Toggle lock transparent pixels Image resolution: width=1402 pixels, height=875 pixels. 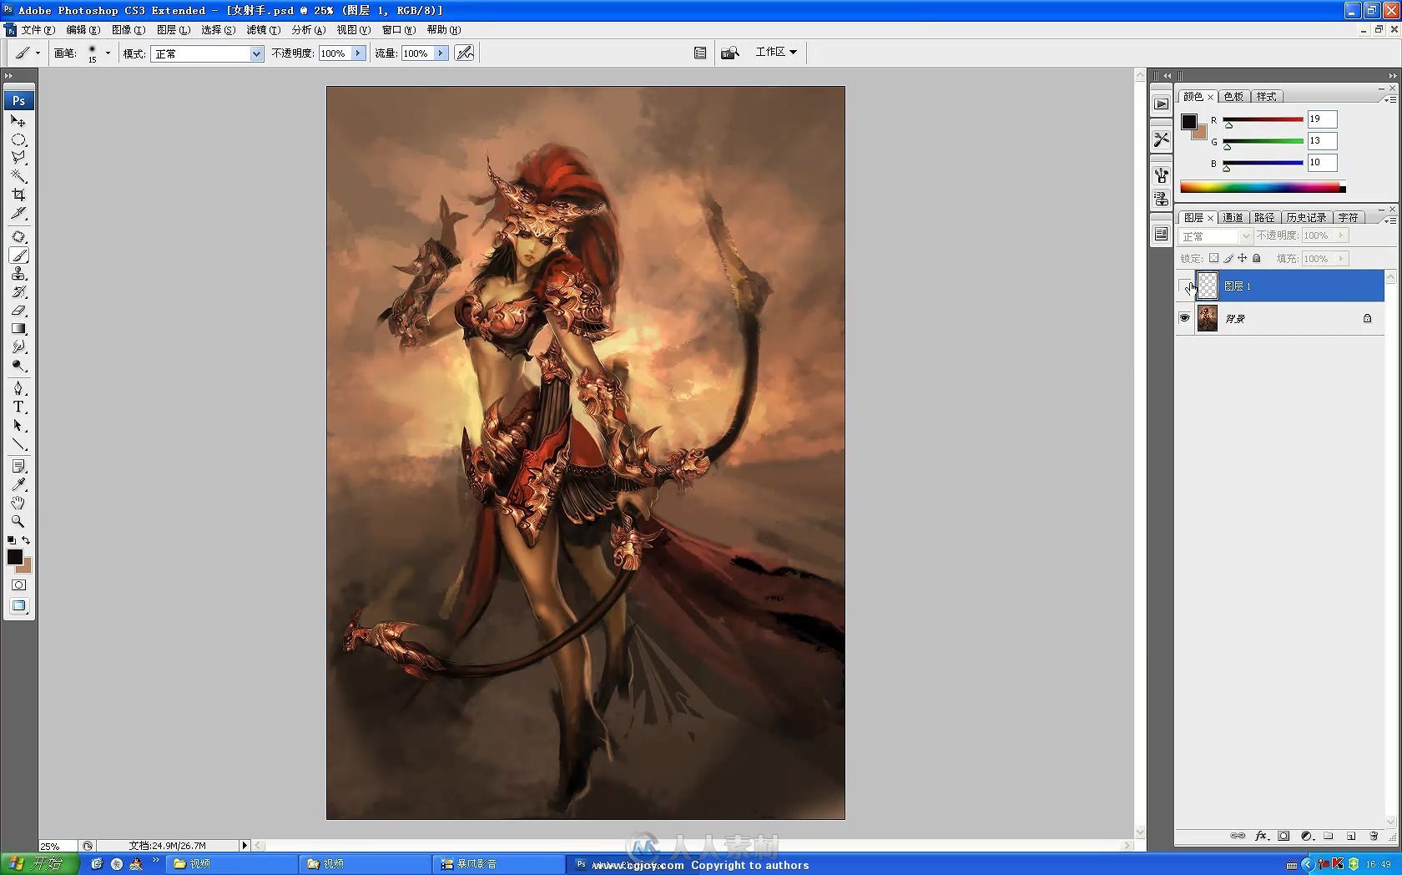point(1214,258)
